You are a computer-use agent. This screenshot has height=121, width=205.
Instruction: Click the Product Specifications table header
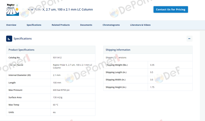click(51, 50)
